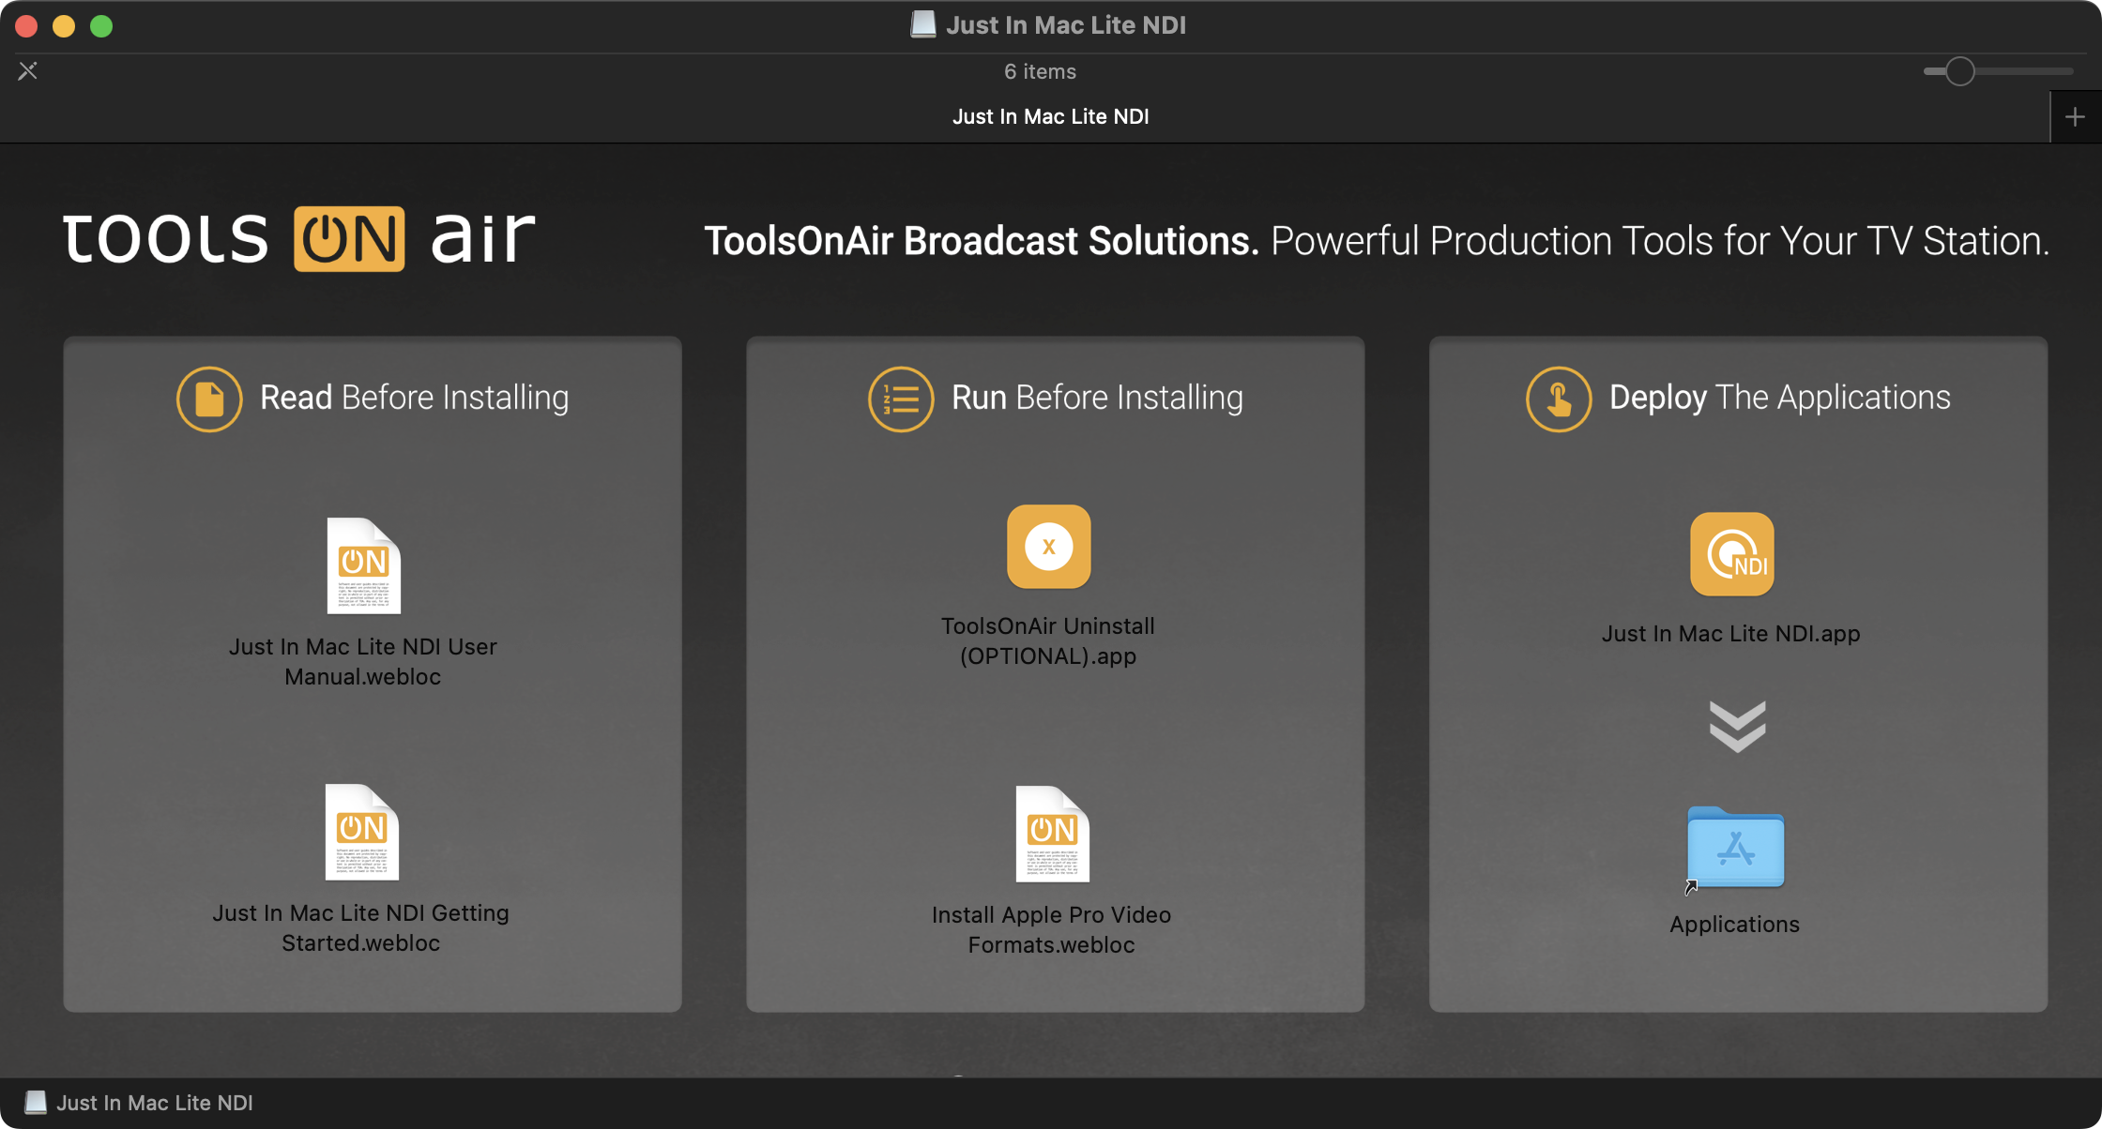Click the disk icon in the window title
2102x1129 pixels.
922,25
